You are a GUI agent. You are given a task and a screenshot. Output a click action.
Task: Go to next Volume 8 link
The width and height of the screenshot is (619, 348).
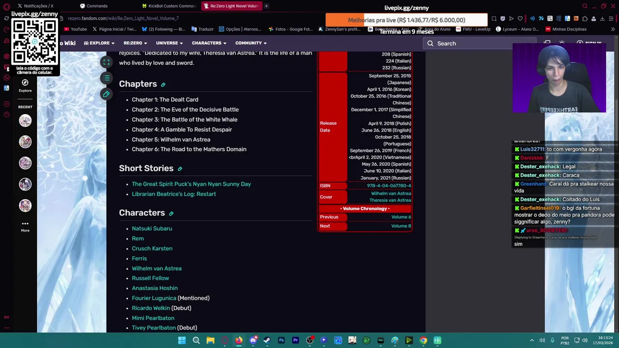click(401, 226)
